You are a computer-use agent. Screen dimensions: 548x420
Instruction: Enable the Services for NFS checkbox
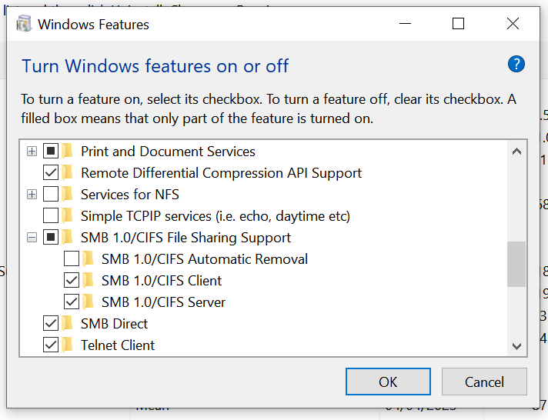[x=51, y=195]
